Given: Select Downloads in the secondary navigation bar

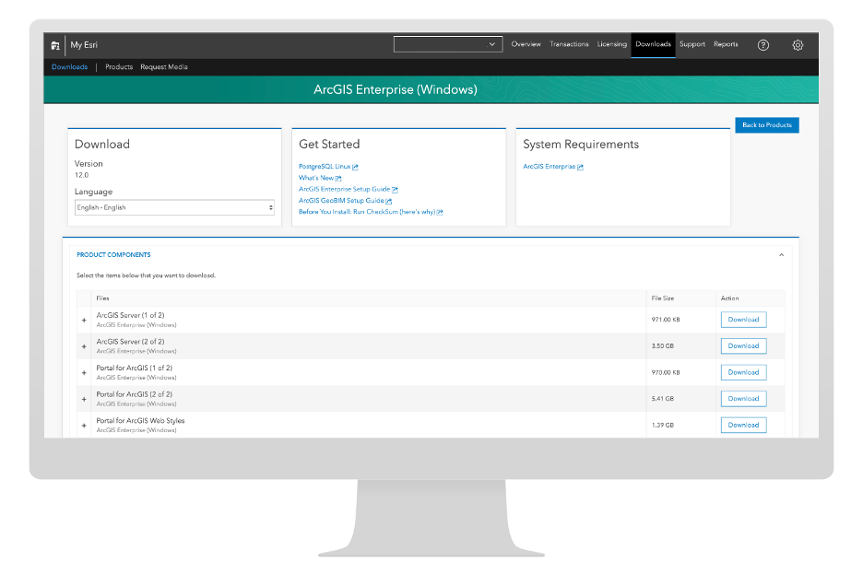Looking at the screenshot, I should pos(69,67).
